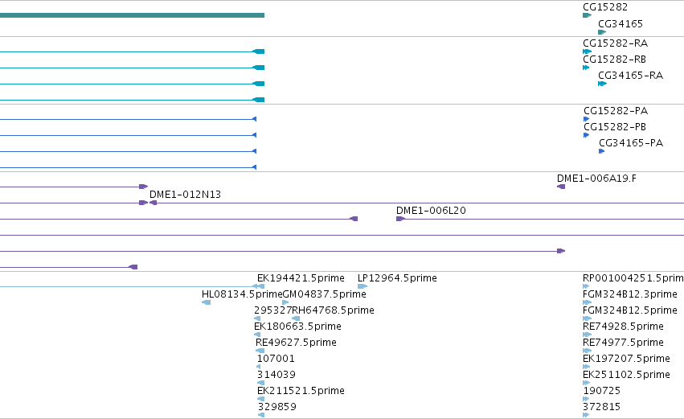Screen dimensions: 684x419
Task: Click the CG15282 gene label
Action: tap(605, 7)
